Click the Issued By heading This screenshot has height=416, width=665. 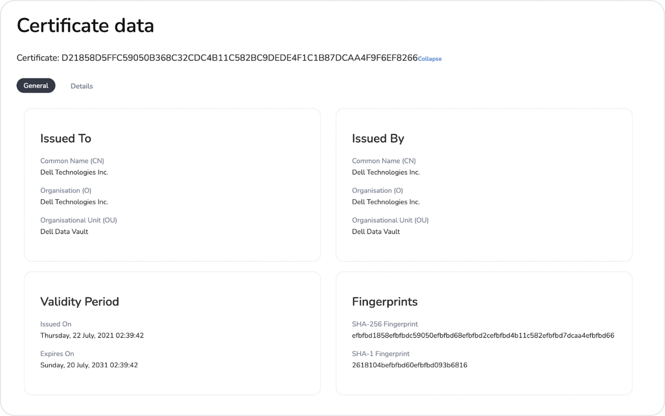point(378,138)
